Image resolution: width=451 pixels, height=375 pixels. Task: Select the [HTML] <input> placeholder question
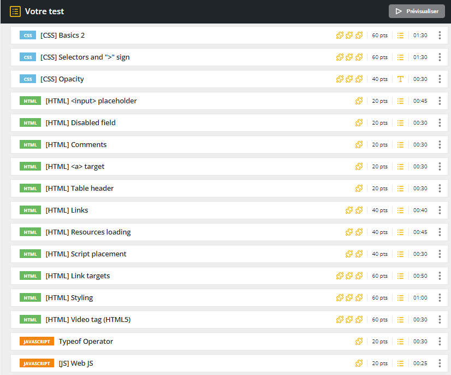pyautogui.click(x=91, y=101)
